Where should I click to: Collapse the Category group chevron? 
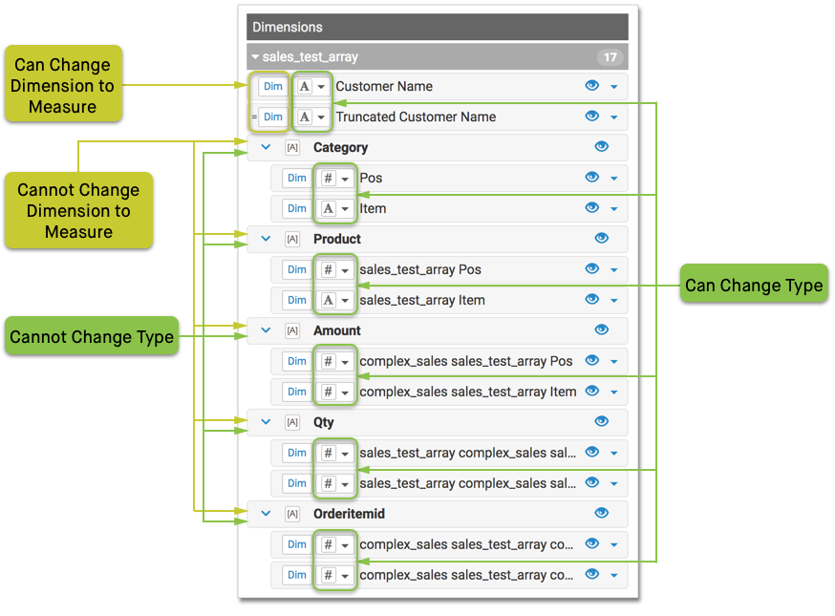[x=267, y=148]
